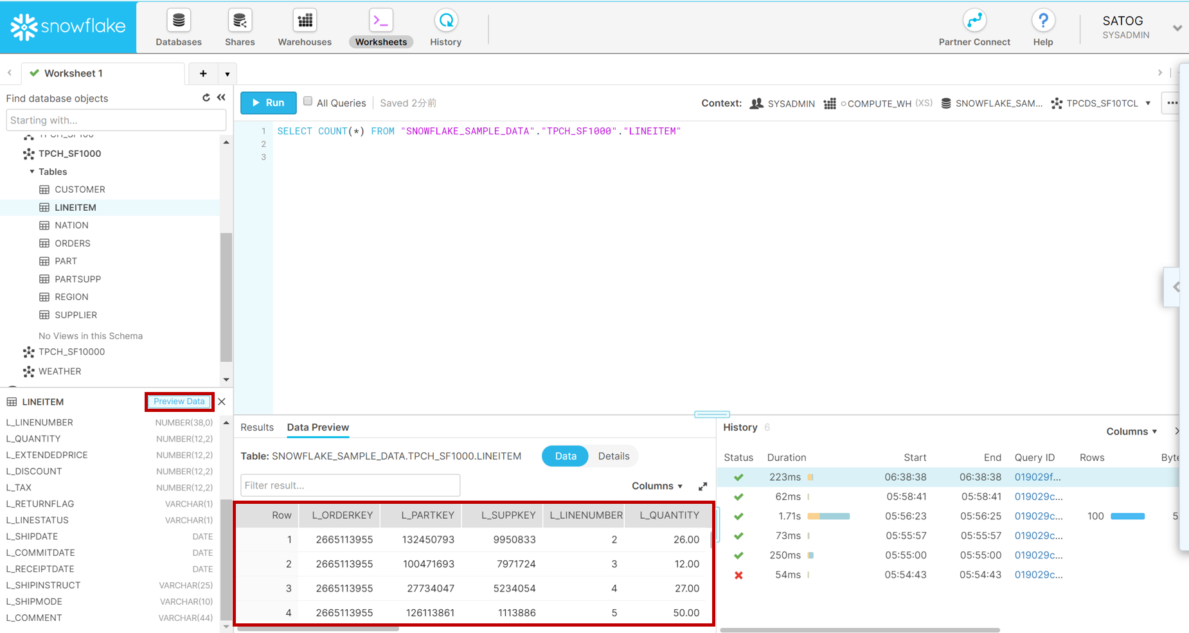Open the Shares page icon
Screen dimensions: 1189x633
point(240,21)
